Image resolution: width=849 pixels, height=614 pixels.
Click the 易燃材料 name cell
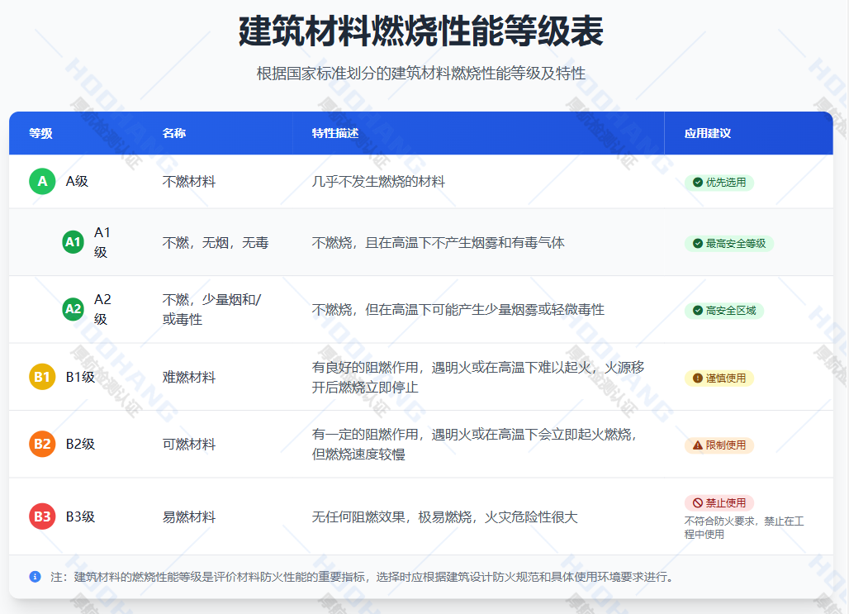(189, 517)
